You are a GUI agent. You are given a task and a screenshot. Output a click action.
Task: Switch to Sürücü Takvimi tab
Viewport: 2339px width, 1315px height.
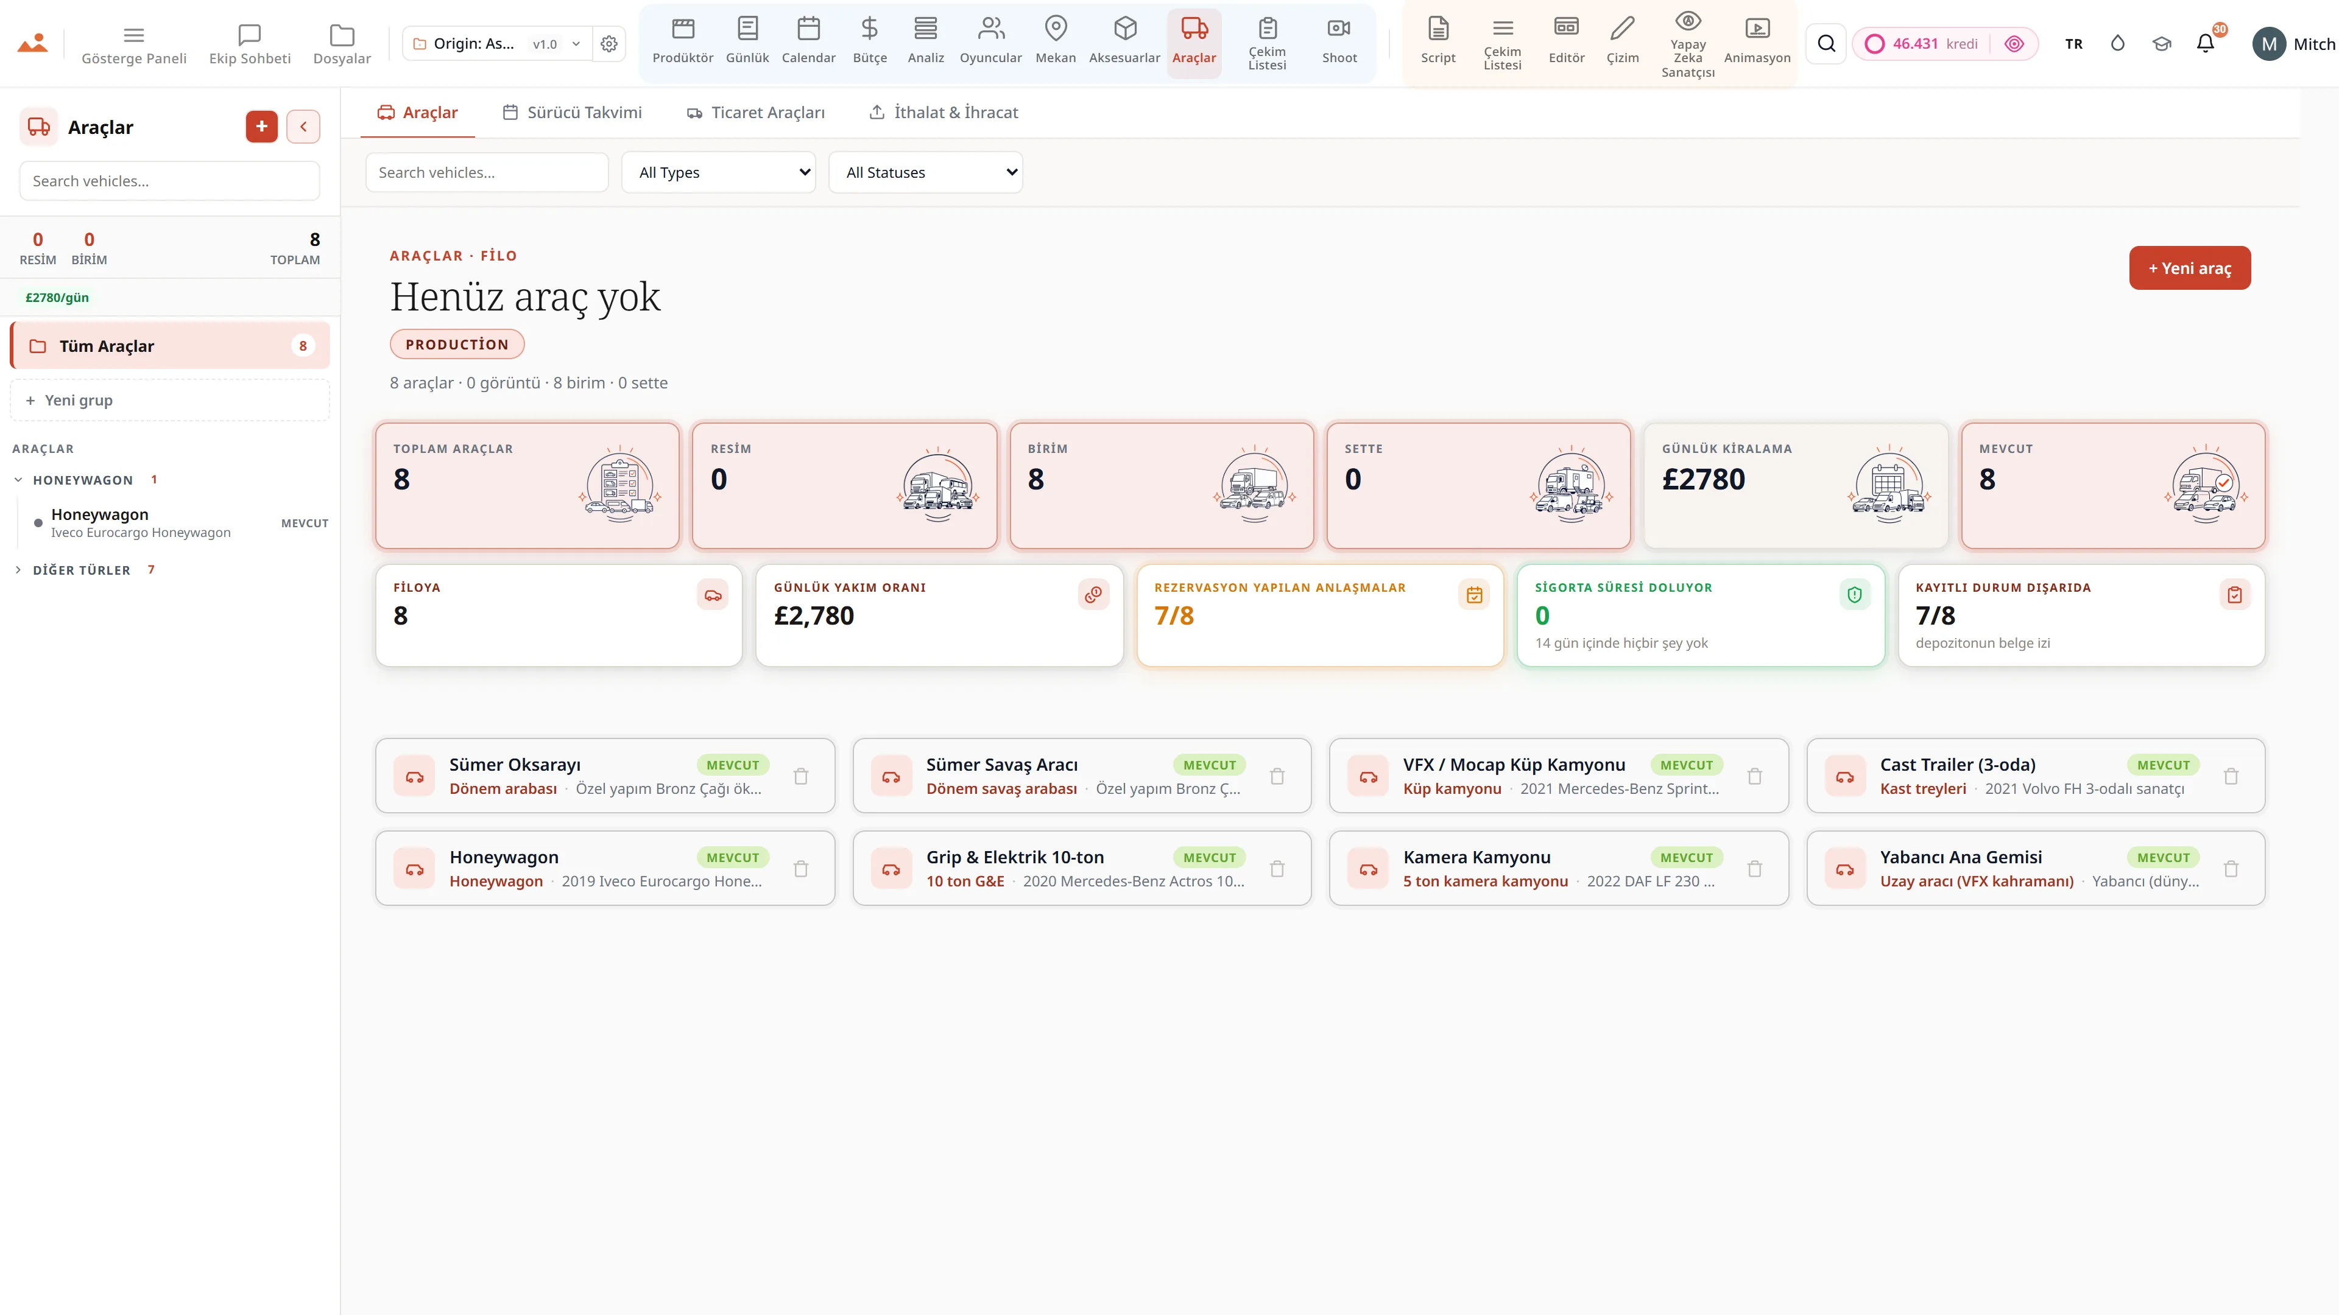(572, 113)
